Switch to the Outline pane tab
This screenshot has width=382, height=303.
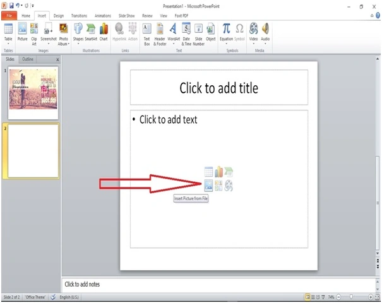[28, 59]
